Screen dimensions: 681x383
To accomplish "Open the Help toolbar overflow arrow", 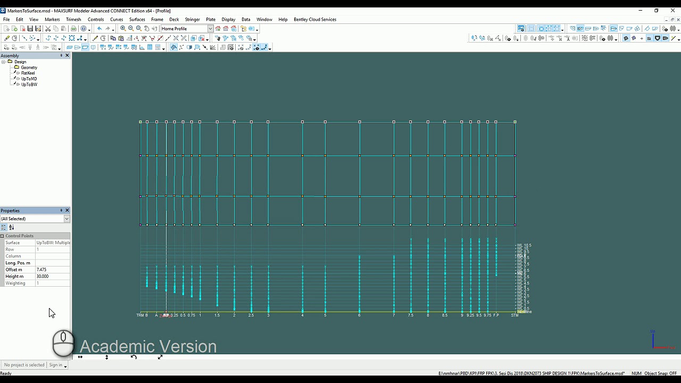I will [x=89, y=29].
